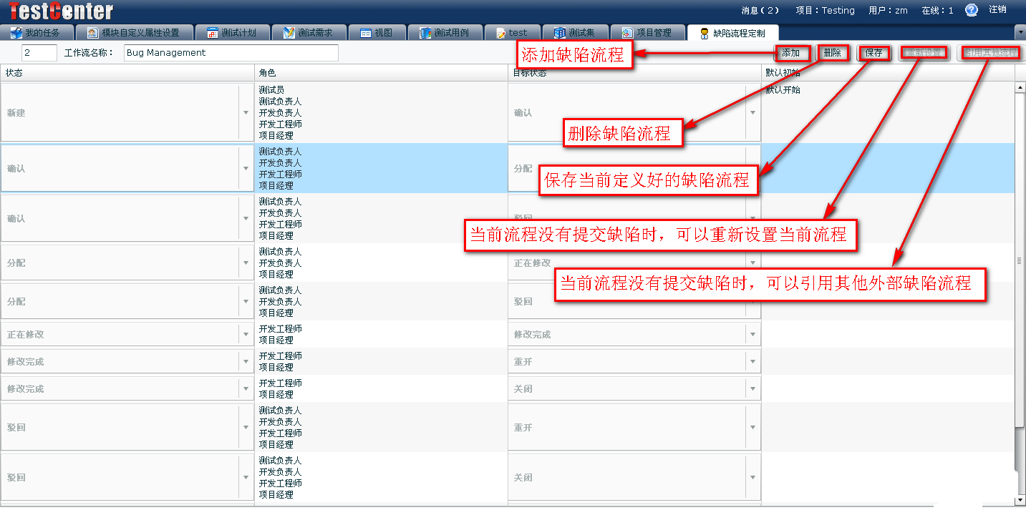1026x510 pixels.
Task: Click the 删除 button
Action: (x=833, y=53)
